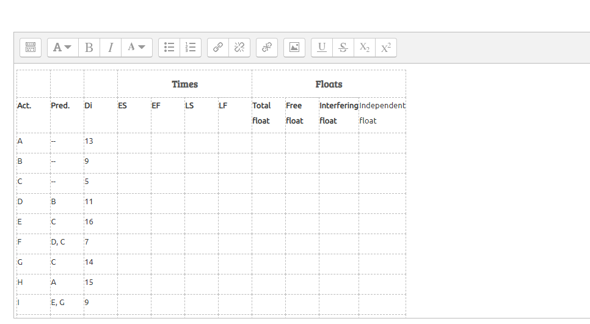The width and height of the screenshot is (590, 324).
Task: Insert an image
Action: (x=294, y=48)
